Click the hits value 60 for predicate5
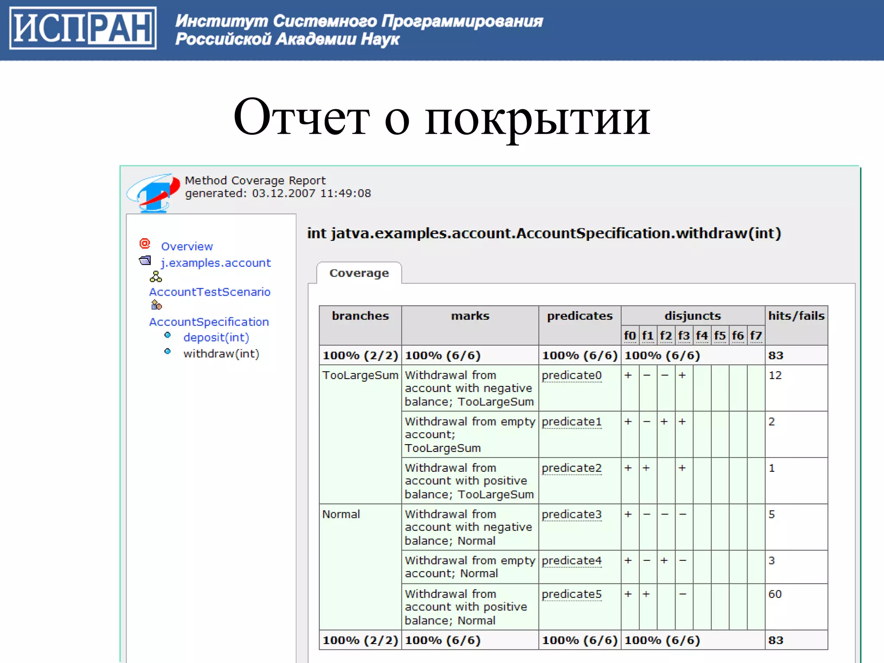Image resolution: width=884 pixels, height=663 pixels. pyautogui.click(x=775, y=594)
